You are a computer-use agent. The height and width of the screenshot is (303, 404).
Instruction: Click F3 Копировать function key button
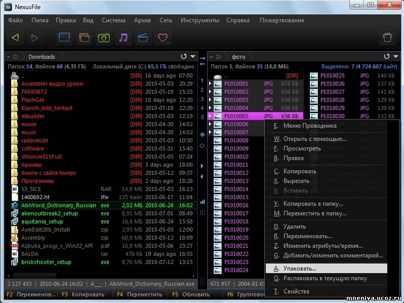tap(83, 294)
